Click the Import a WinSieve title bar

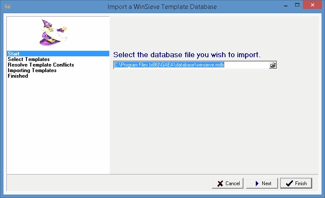coord(162,6)
